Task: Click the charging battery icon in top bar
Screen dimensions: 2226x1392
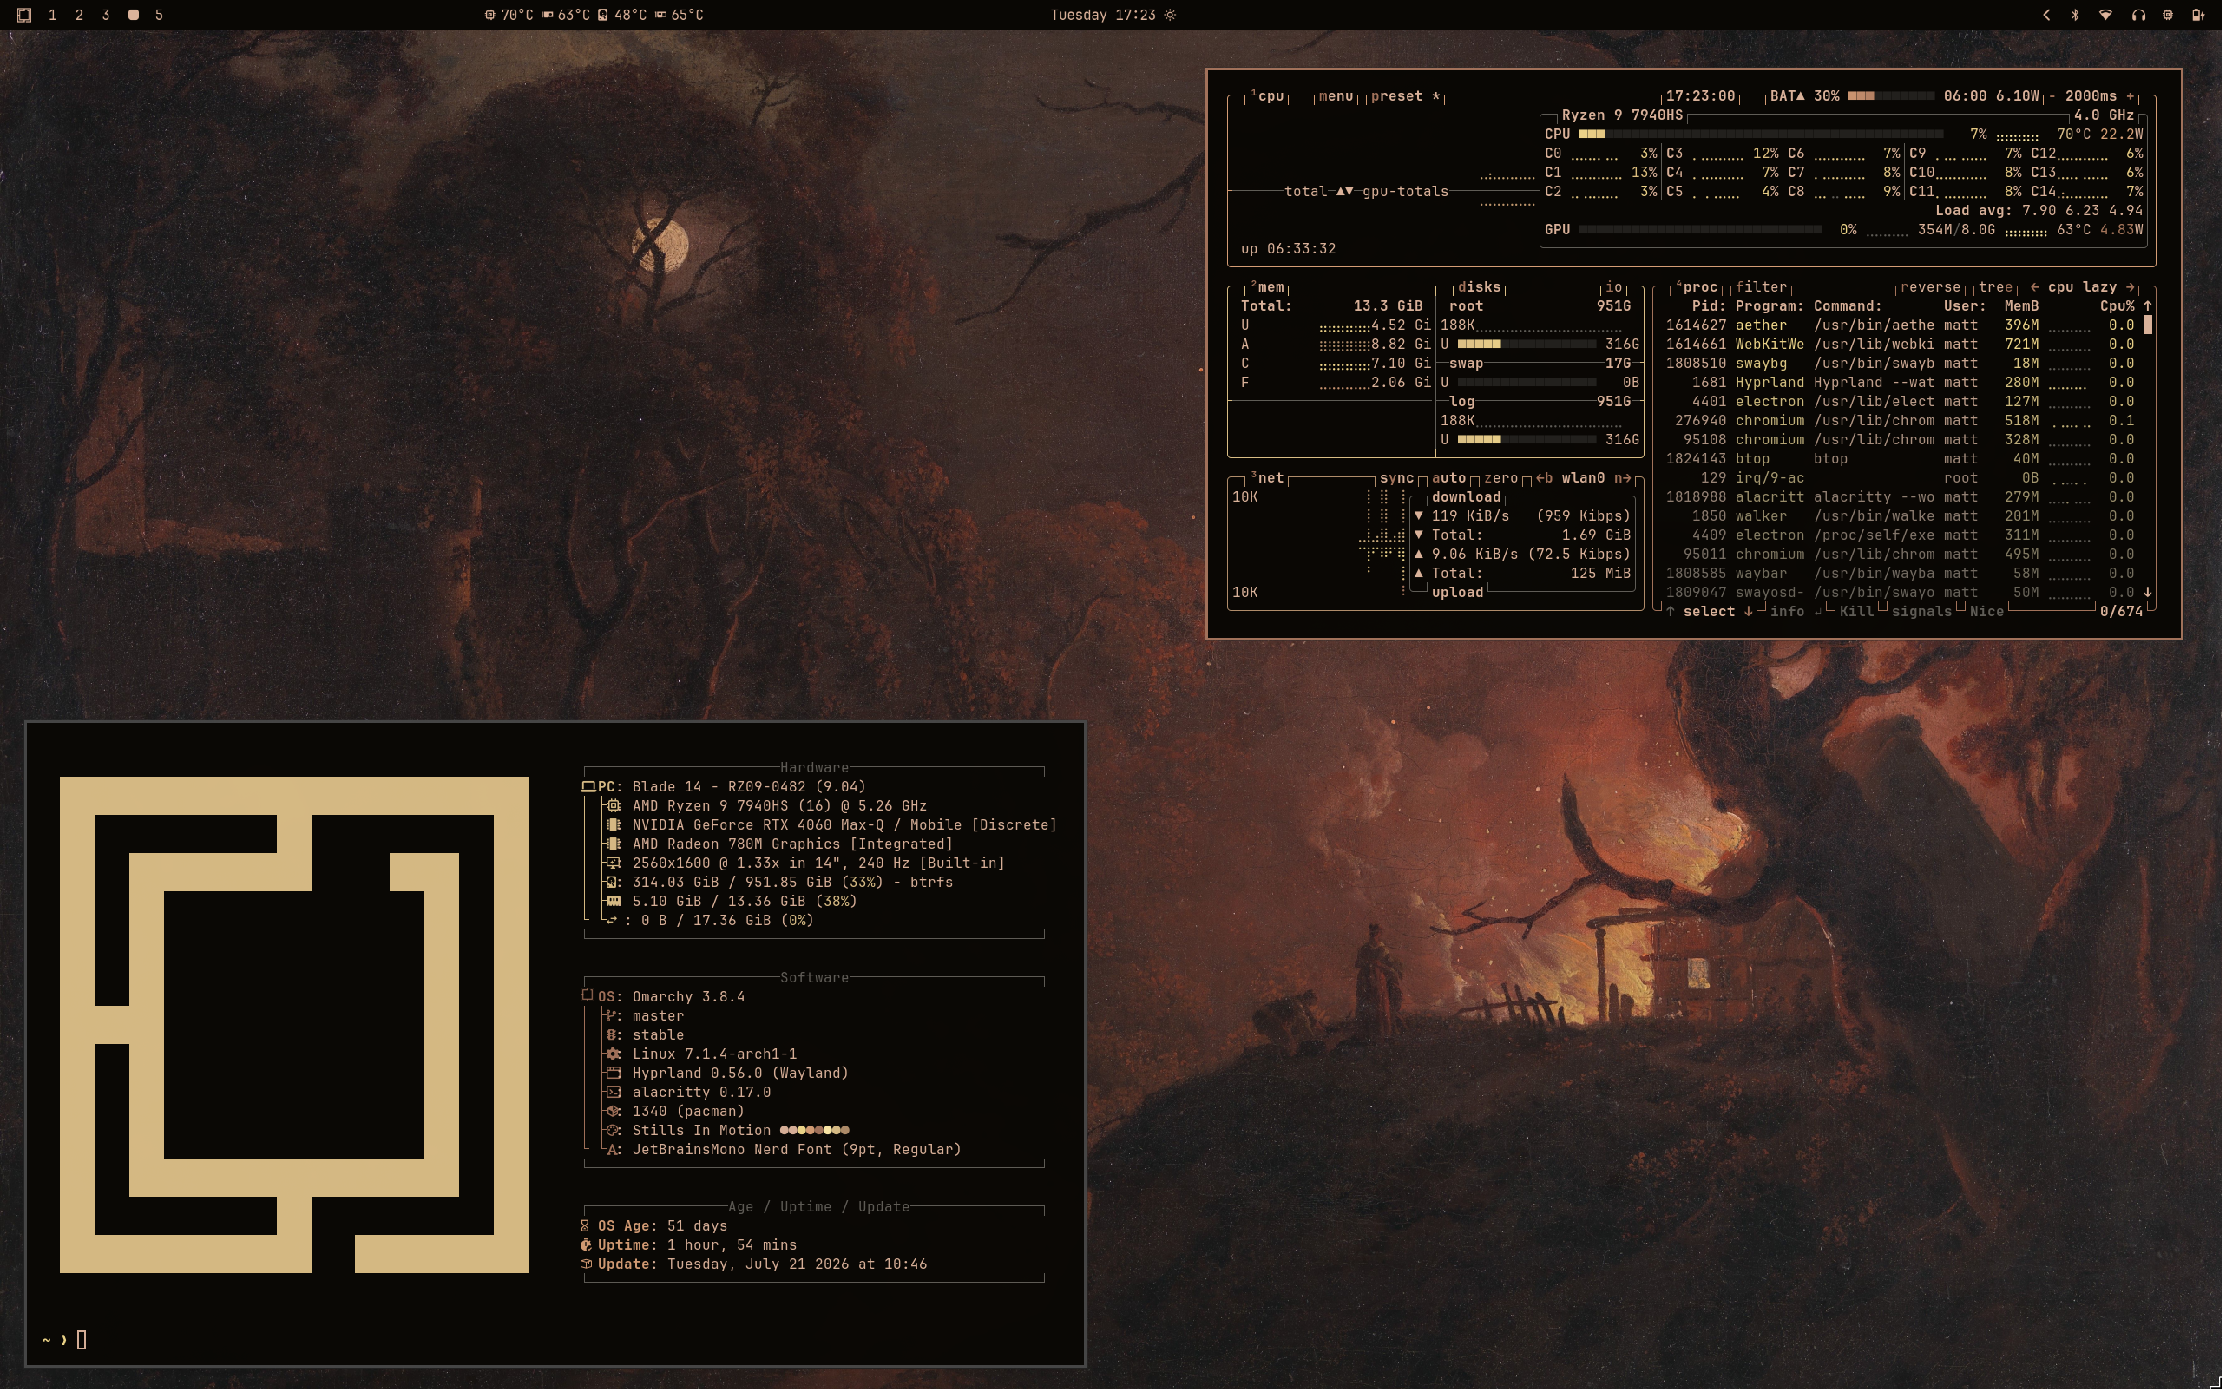Action: pyautogui.click(x=2198, y=15)
